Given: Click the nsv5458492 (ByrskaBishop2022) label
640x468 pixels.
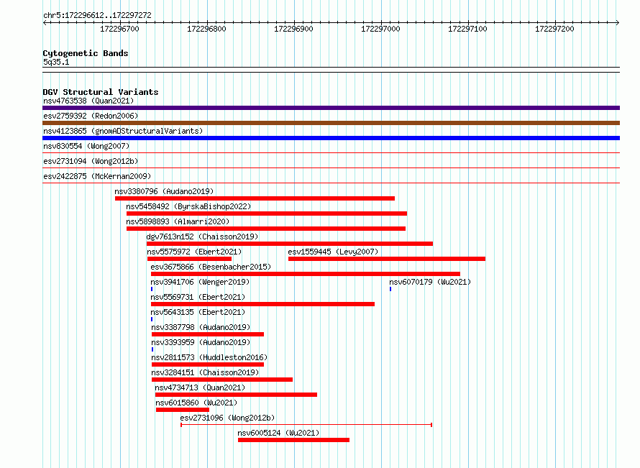Looking at the screenshot, I should 188,206.
